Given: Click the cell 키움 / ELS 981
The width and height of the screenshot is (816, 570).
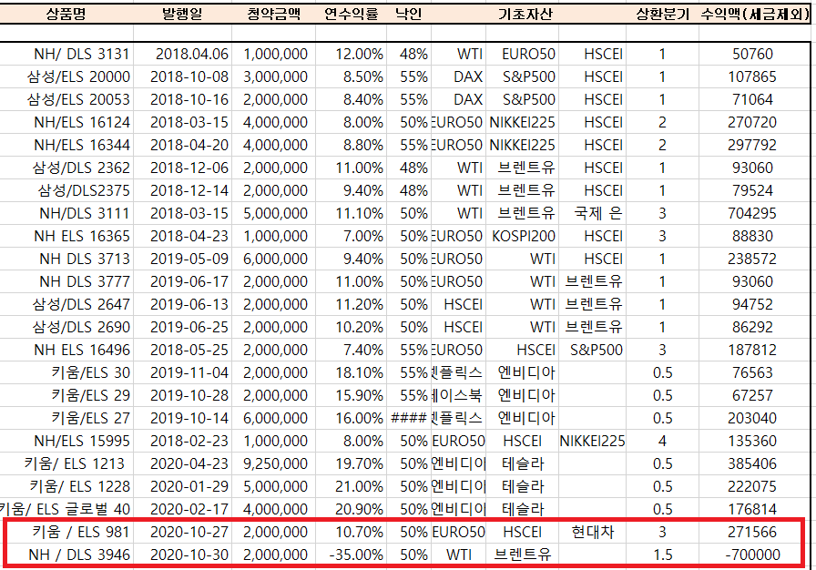Looking at the screenshot, I should tap(66, 533).
